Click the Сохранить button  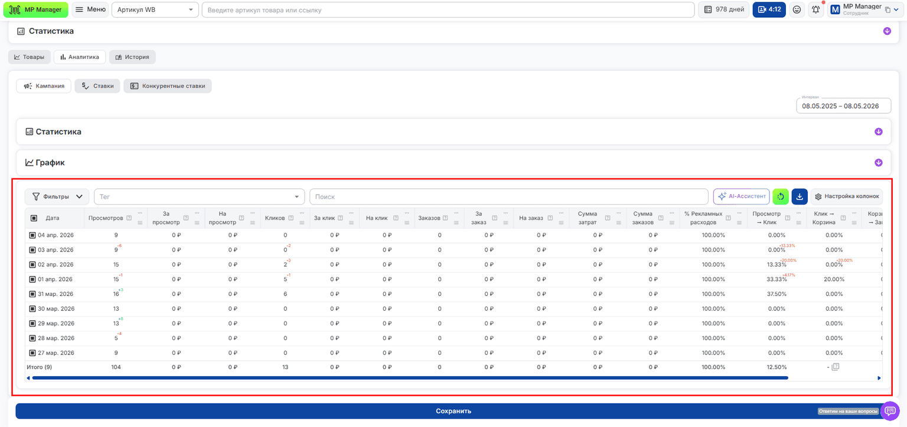tap(453, 411)
